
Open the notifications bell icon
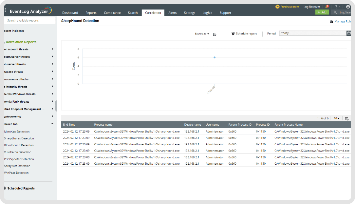(x=327, y=7)
